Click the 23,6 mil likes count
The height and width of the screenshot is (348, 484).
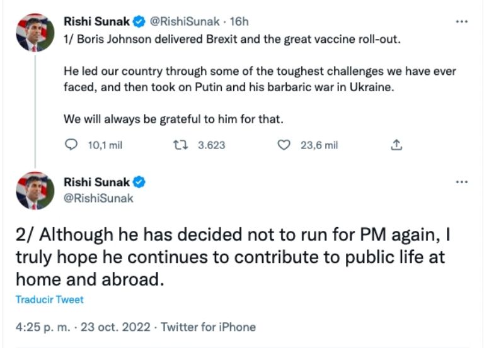[x=319, y=145]
